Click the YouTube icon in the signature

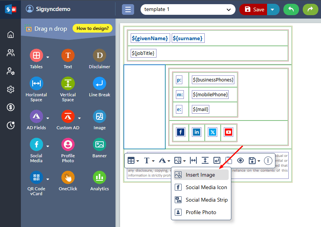[229, 132]
